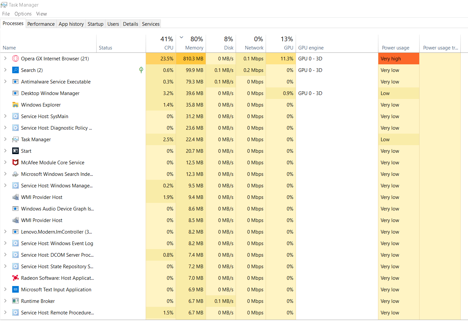
Task: Sort processes by the Name column
Action: (x=48, y=44)
